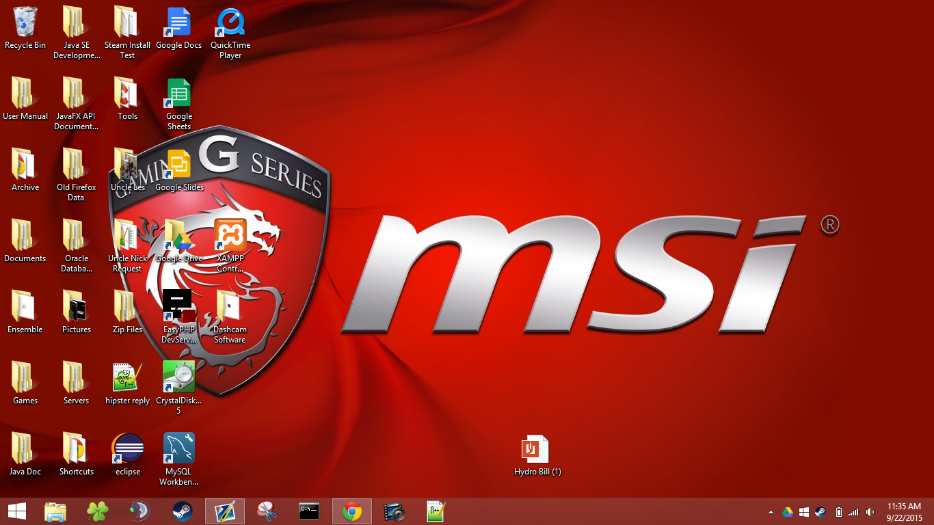Viewport: 934px width, 525px height.
Task: Launch Notepad++ from the taskbar
Action: (437, 511)
